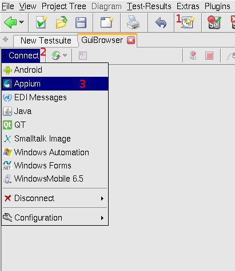Click the printer icon in toolbar
This screenshot has height=271, width=235.
tap(133, 22)
